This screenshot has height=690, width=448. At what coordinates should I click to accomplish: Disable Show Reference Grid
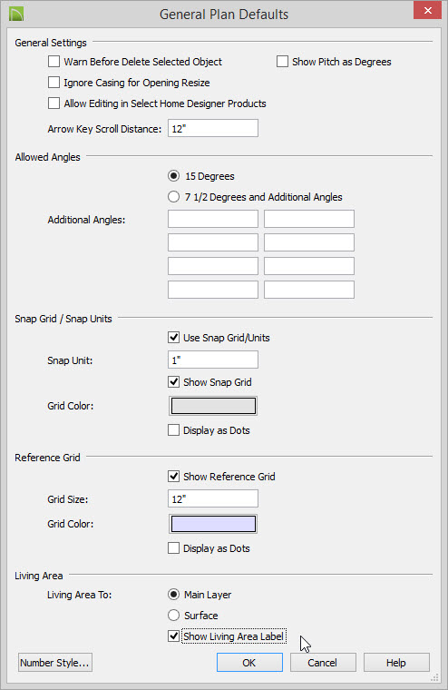click(173, 477)
